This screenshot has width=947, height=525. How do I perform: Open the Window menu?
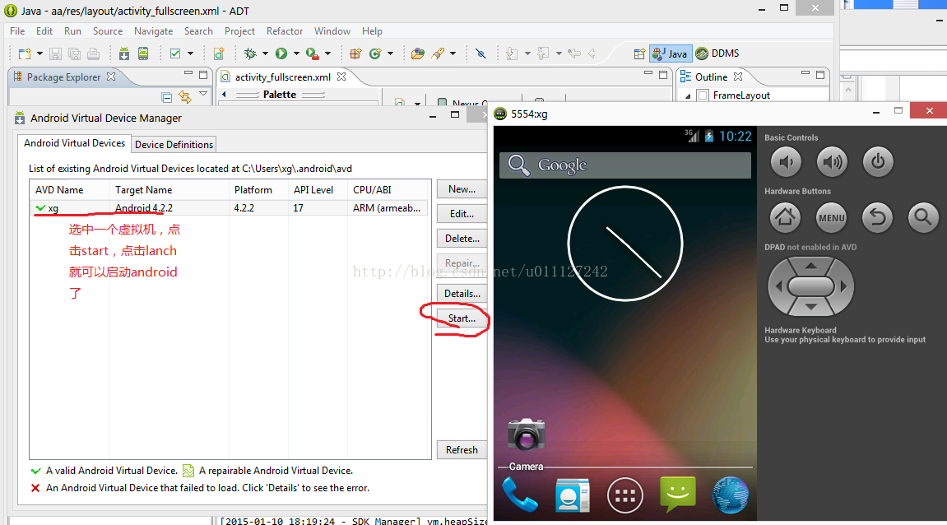tap(332, 31)
